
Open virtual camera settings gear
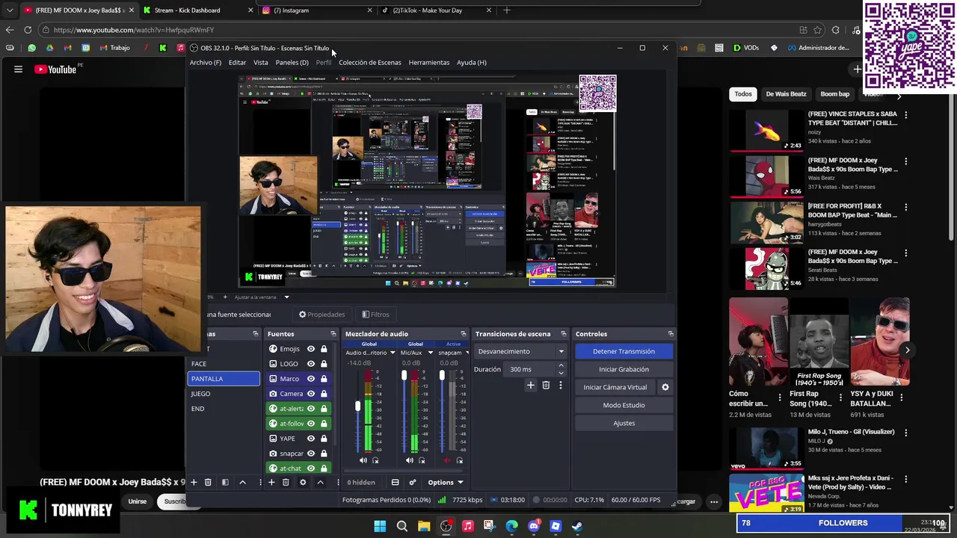pyautogui.click(x=665, y=387)
